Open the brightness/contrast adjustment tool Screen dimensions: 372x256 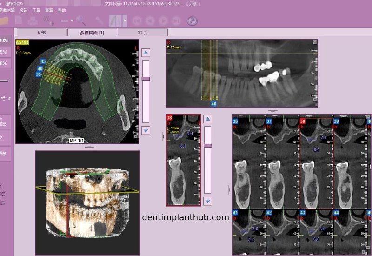(48, 21)
